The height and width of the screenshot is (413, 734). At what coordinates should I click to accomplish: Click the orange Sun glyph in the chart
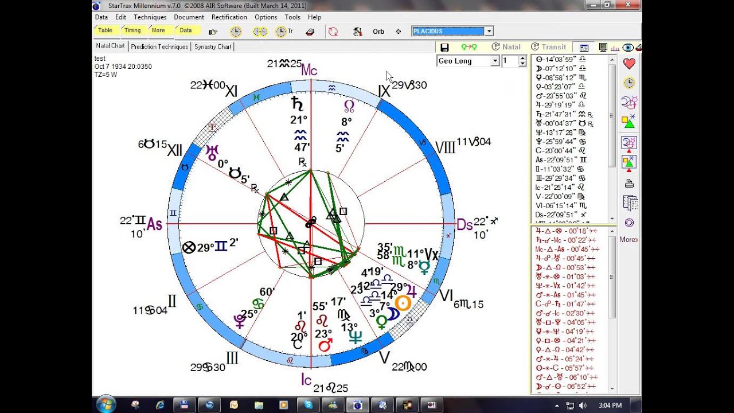[403, 303]
